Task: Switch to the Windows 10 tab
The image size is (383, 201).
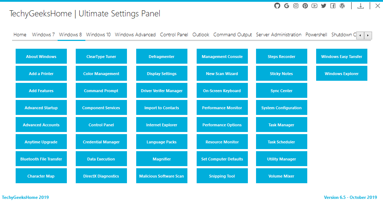Action: tap(98, 35)
